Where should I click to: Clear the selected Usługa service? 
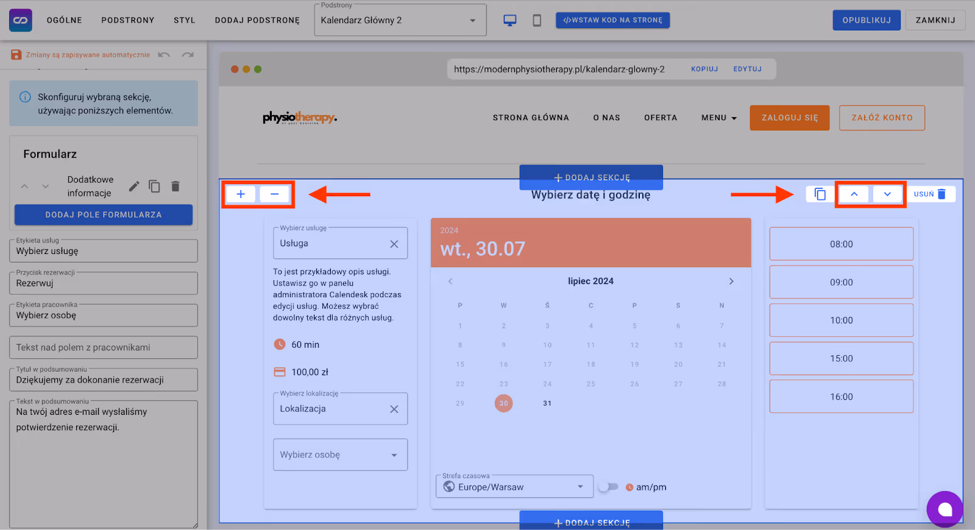coord(394,244)
